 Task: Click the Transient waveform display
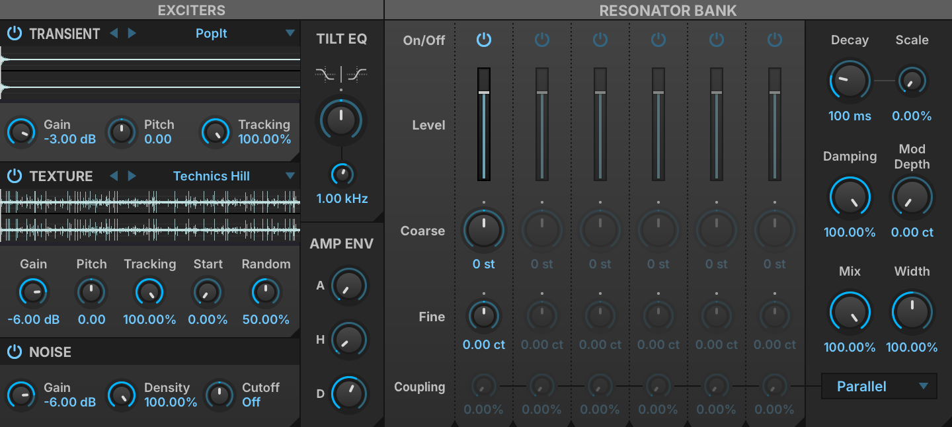(x=150, y=73)
